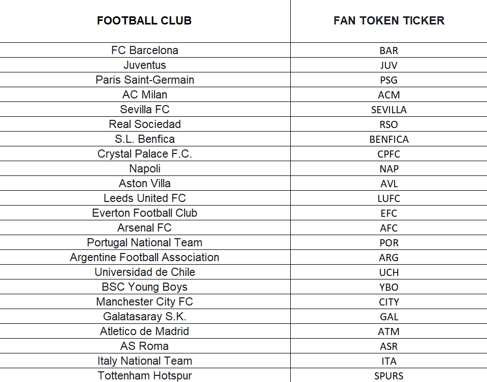Select the Everton Football Club cell
The width and height of the screenshot is (487, 382).
pos(144,213)
